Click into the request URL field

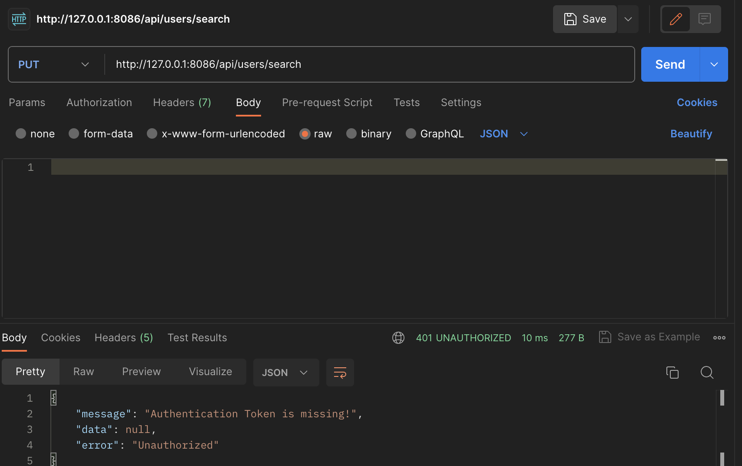tap(369, 64)
